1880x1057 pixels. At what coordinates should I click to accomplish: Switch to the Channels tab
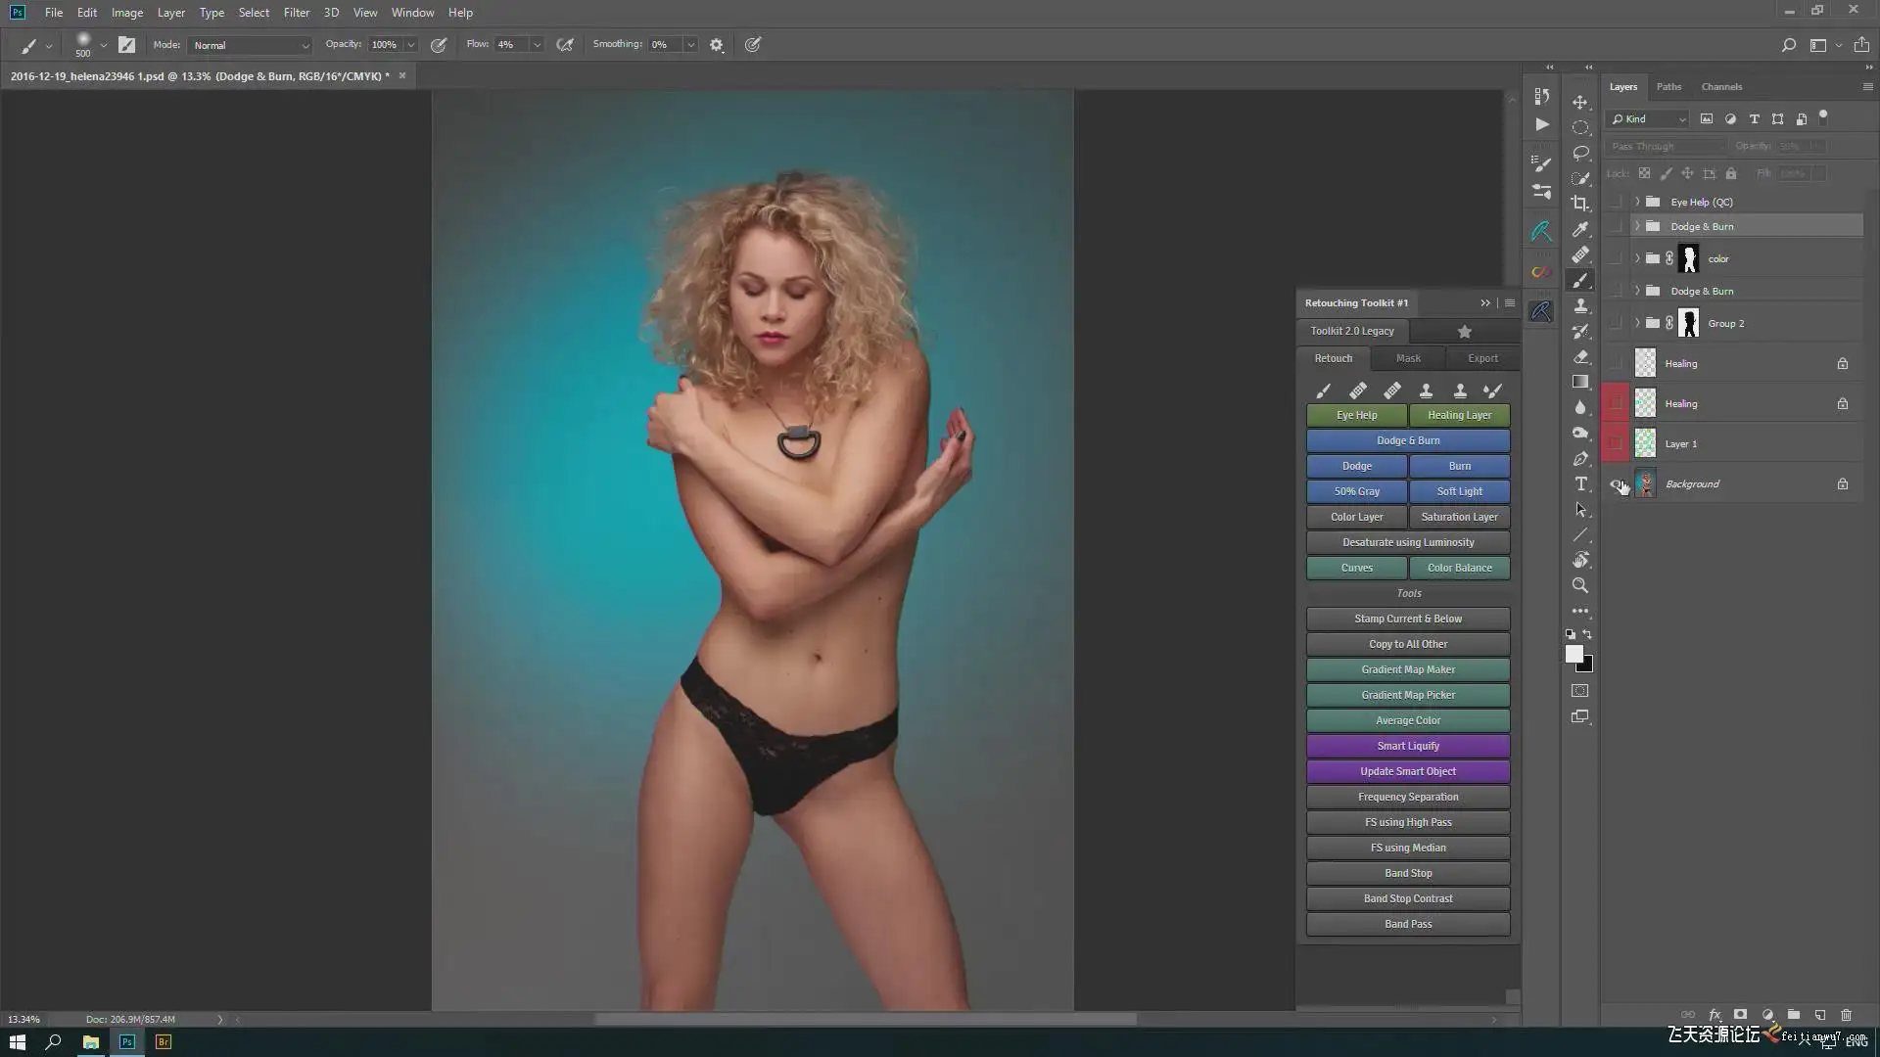pyautogui.click(x=1721, y=86)
